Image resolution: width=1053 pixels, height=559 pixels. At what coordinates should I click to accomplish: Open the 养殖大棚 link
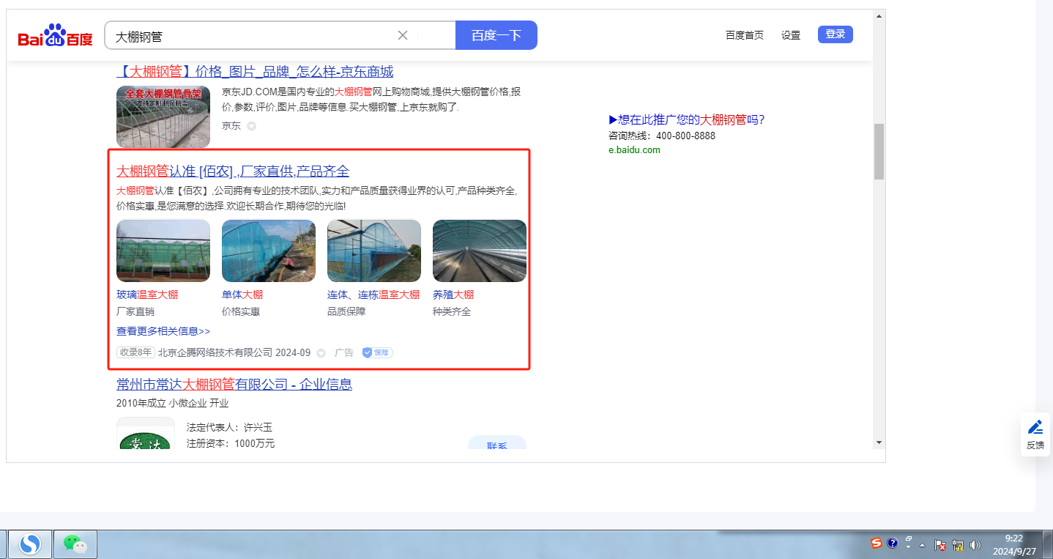tap(453, 295)
